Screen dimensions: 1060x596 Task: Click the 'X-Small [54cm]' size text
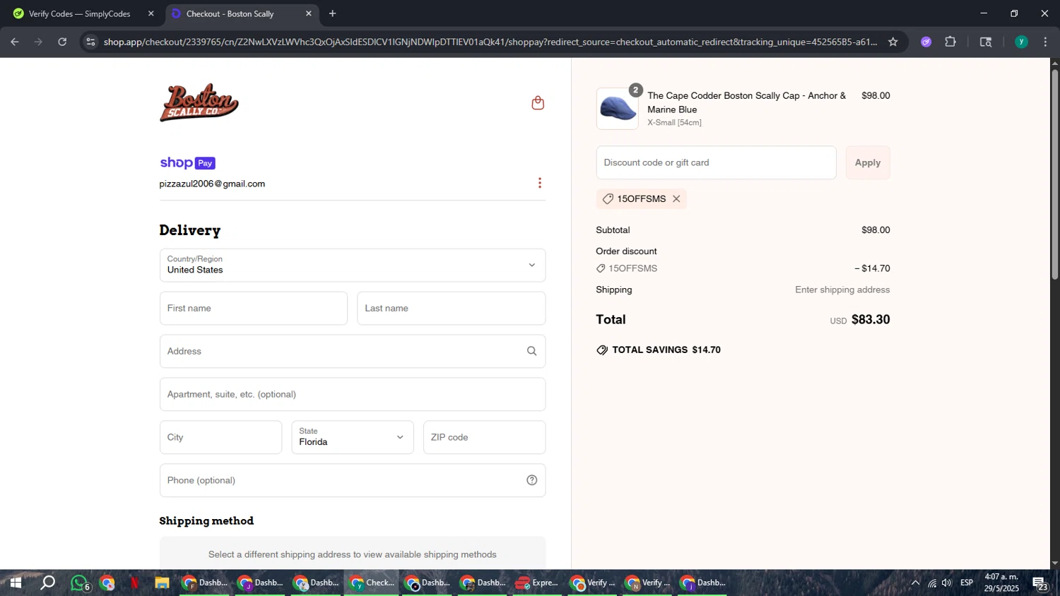click(x=674, y=123)
